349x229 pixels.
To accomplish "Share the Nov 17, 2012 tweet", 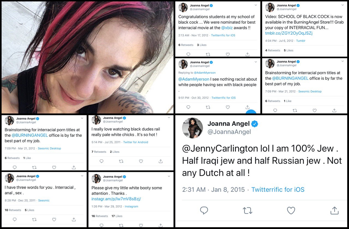I will point(247,54).
